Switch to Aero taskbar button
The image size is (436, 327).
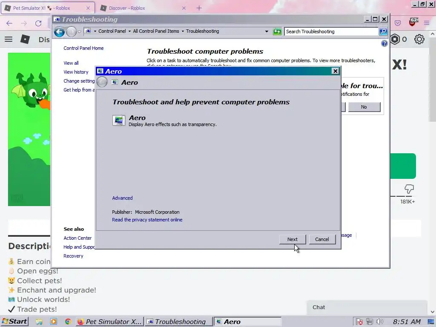(x=247, y=321)
